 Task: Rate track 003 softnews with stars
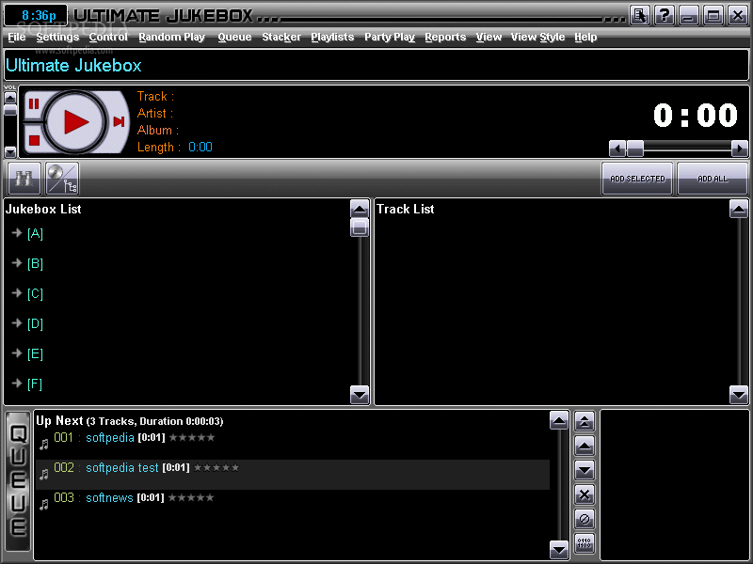click(191, 497)
